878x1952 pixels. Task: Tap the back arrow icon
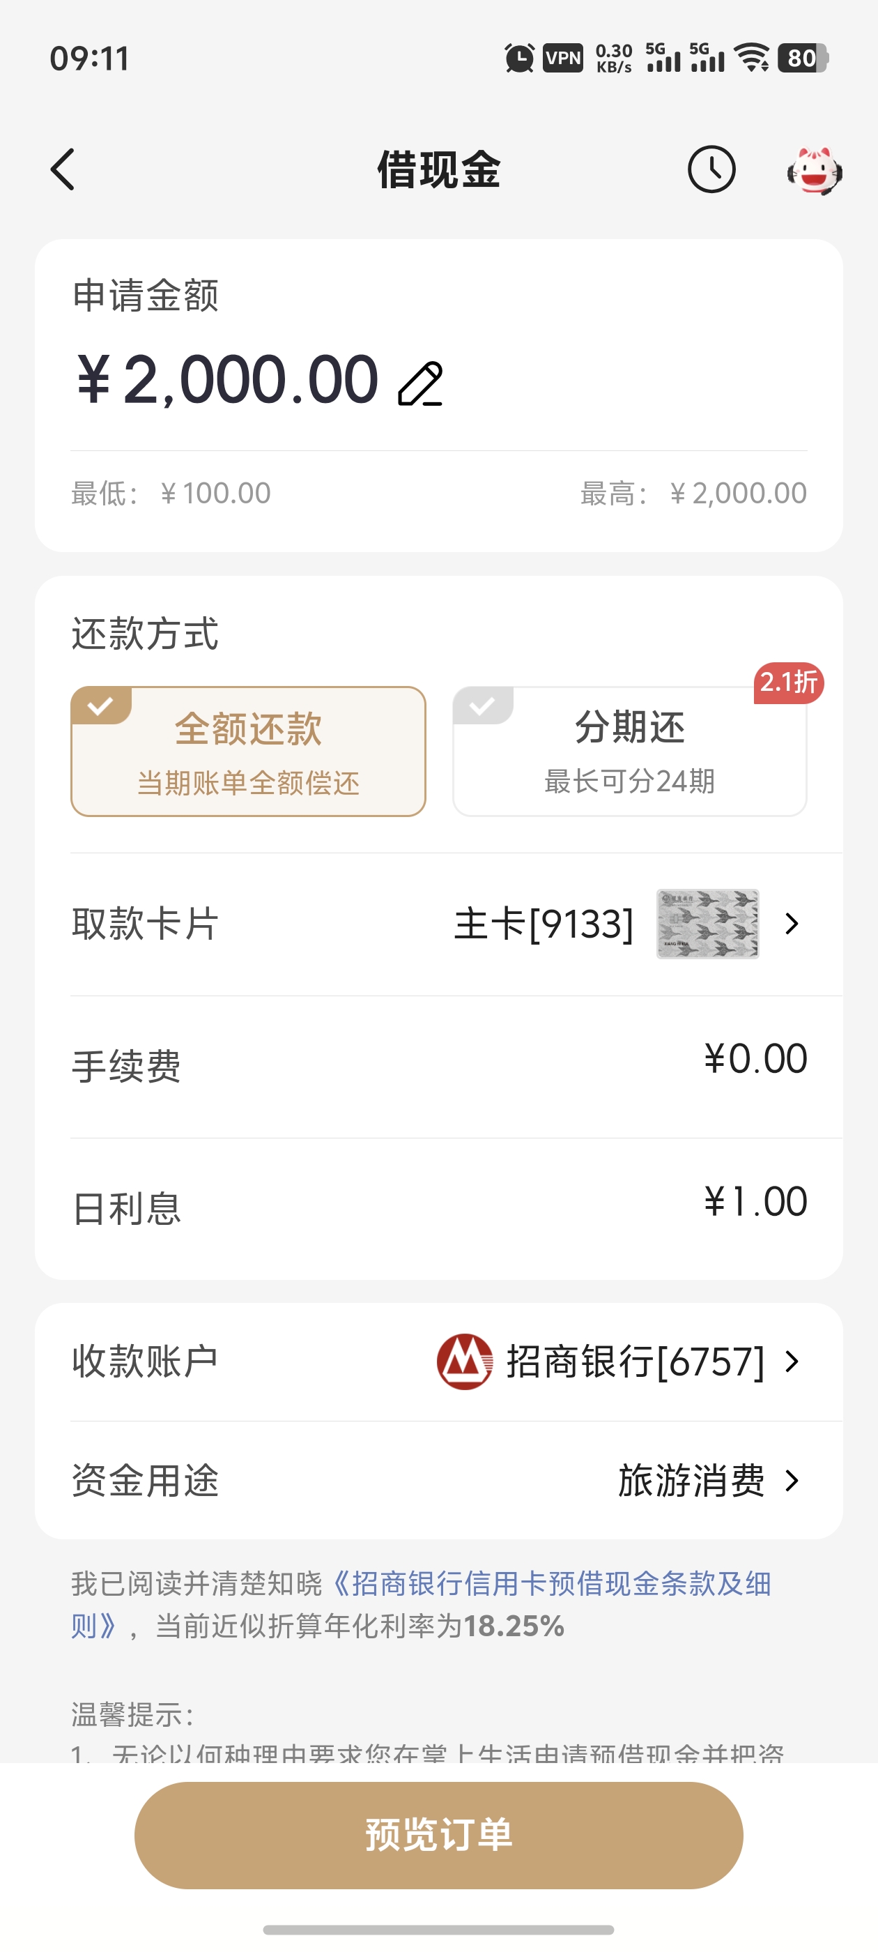63,169
